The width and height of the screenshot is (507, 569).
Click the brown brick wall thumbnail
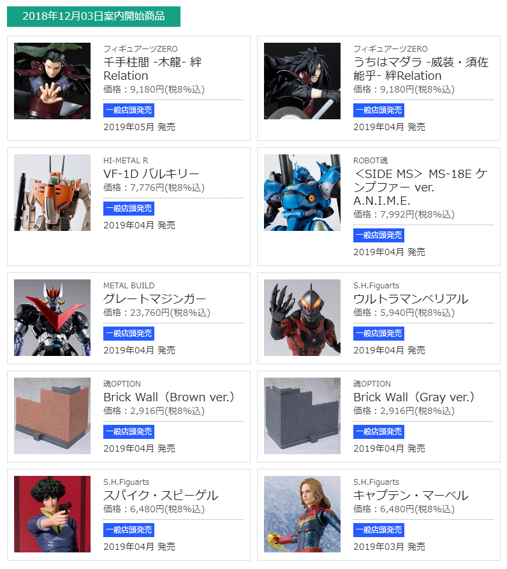pos(52,417)
